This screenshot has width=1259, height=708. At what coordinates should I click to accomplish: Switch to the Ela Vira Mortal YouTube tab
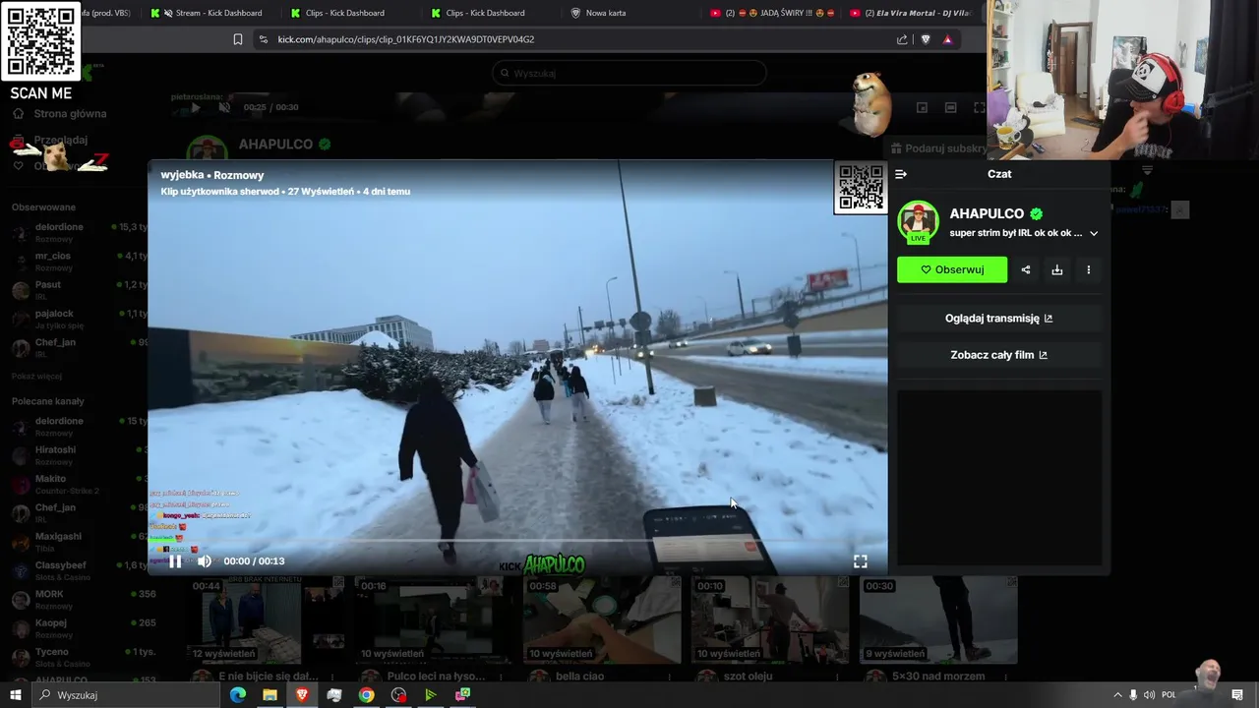click(x=913, y=13)
